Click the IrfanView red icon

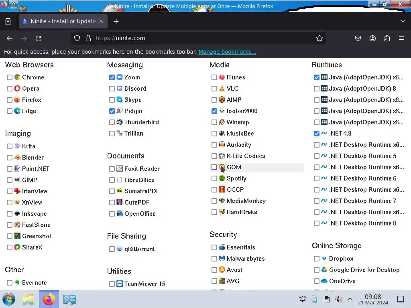[x=17, y=191]
